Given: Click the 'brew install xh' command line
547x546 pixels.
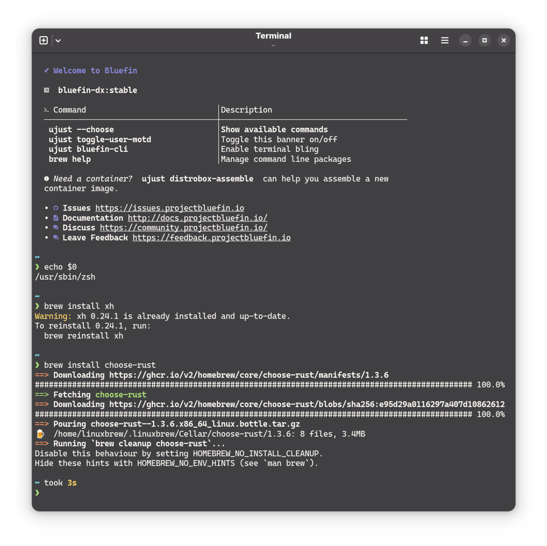Looking at the screenshot, I should click(x=79, y=306).
